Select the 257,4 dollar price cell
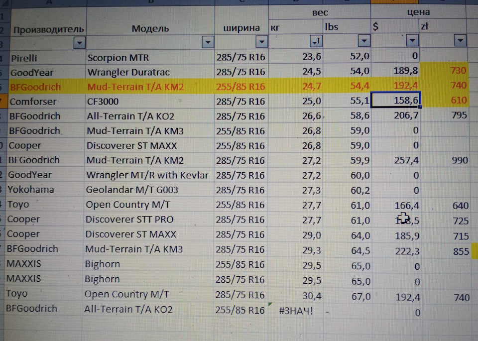Image resolution: width=478 pixels, height=341 pixels. tap(396, 160)
